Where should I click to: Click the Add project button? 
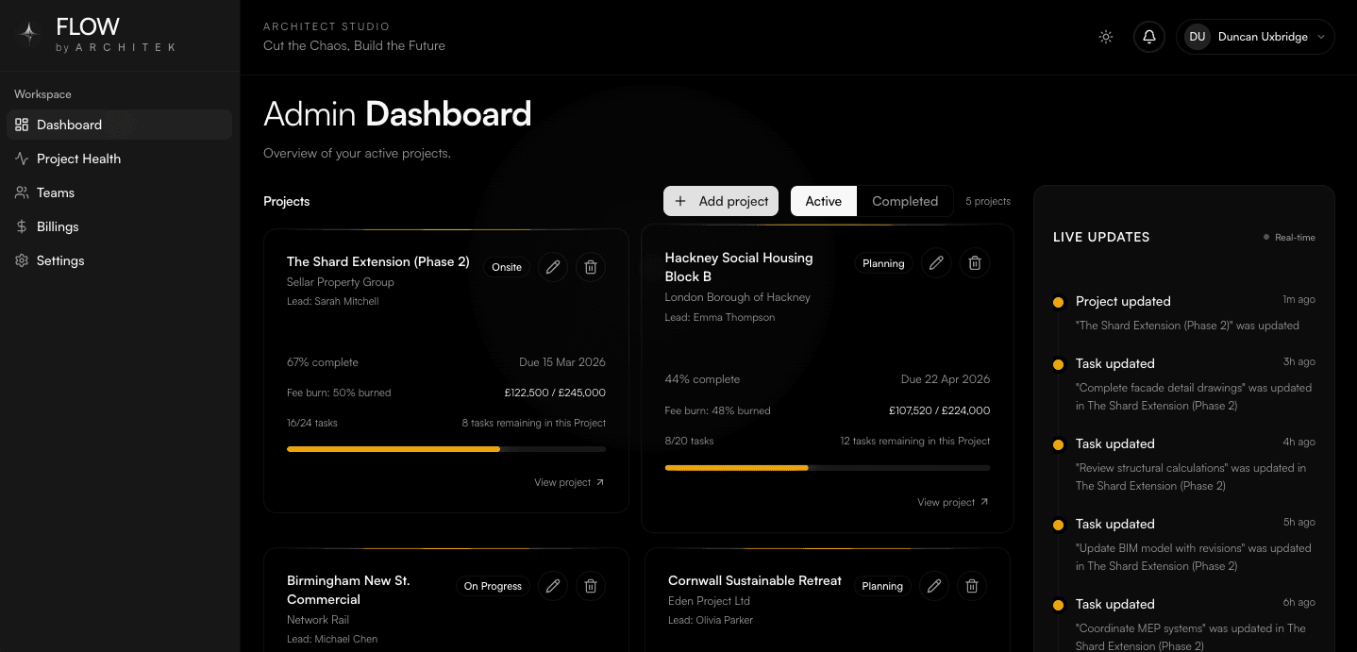(720, 201)
